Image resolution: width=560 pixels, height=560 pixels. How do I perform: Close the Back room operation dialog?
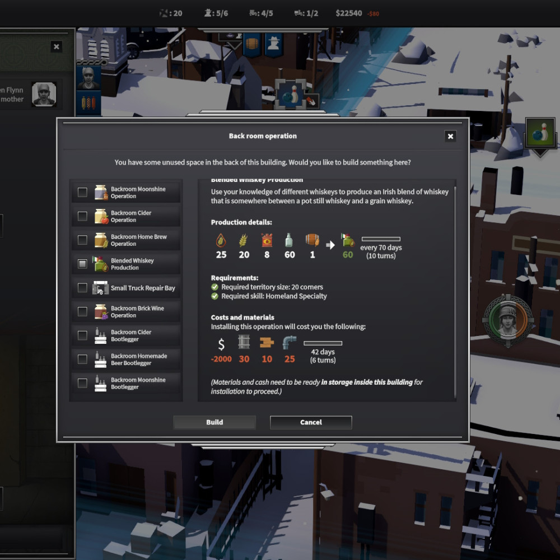point(450,136)
